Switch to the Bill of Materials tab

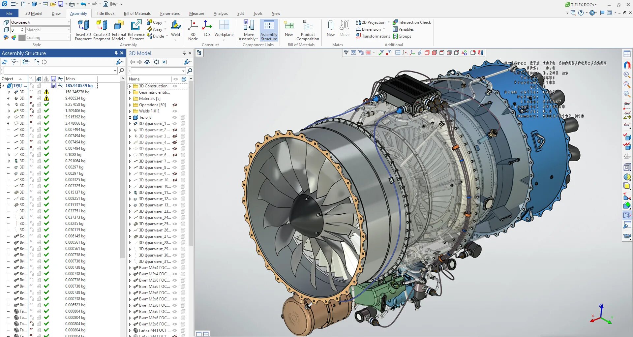click(x=137, y=14)
